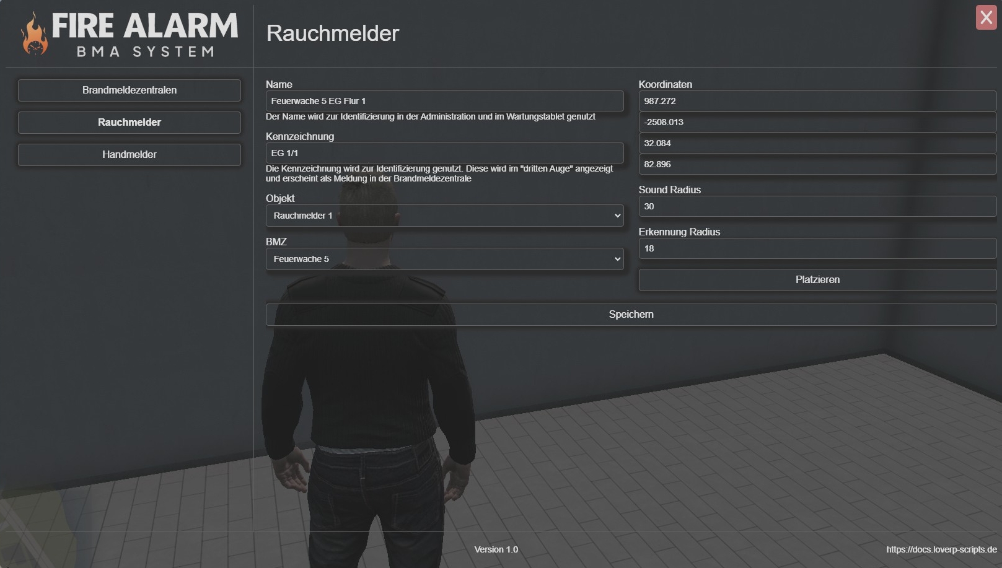Click the Name field with Feuerwache 5 EG Flur 1

pyautogui.click(x=444, y=101)
